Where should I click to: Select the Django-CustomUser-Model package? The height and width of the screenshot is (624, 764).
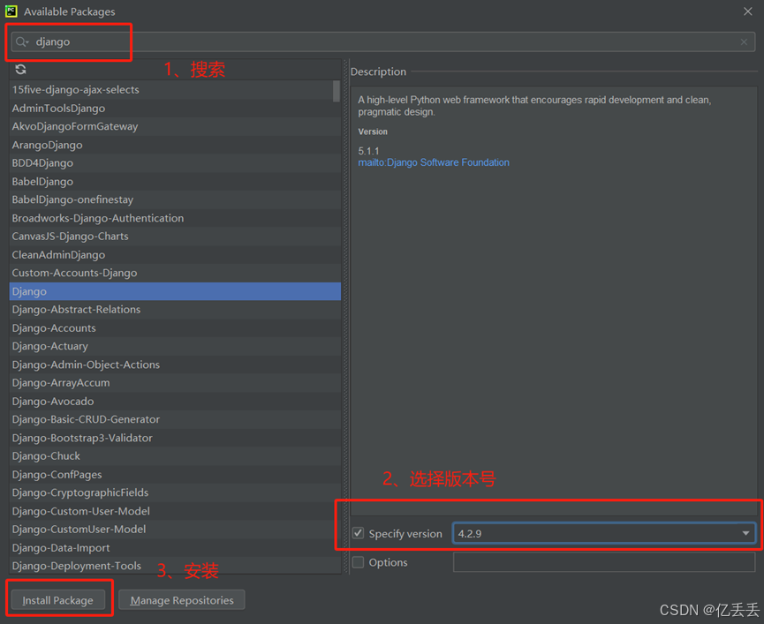tap(175, 529)
